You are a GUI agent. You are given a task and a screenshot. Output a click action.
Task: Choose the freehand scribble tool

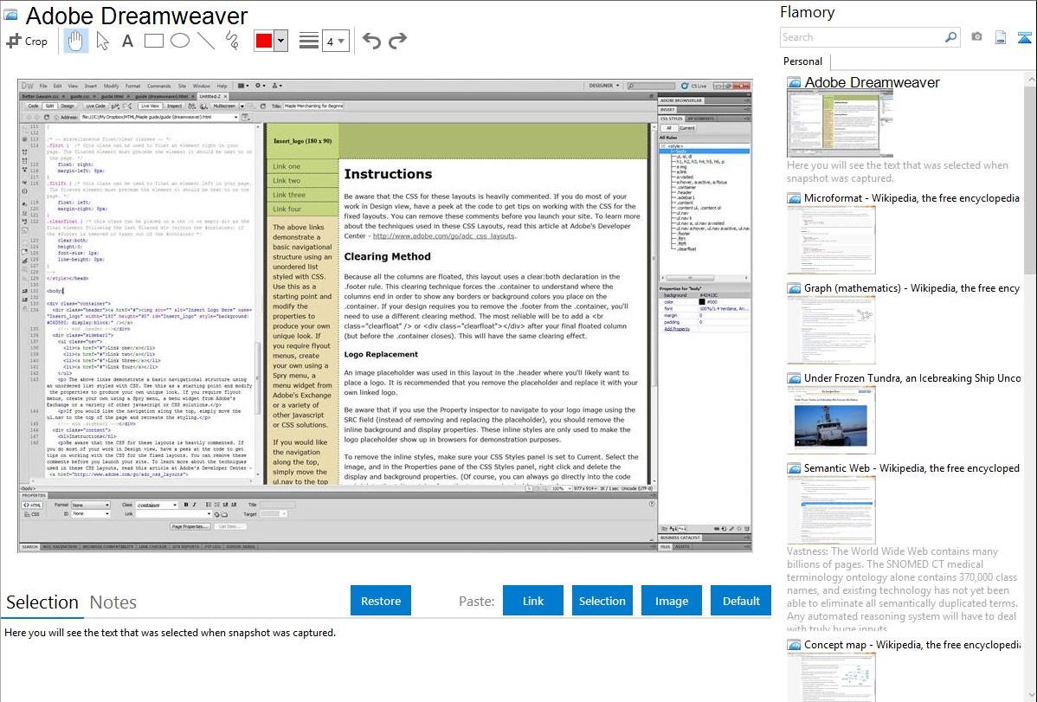232,41
